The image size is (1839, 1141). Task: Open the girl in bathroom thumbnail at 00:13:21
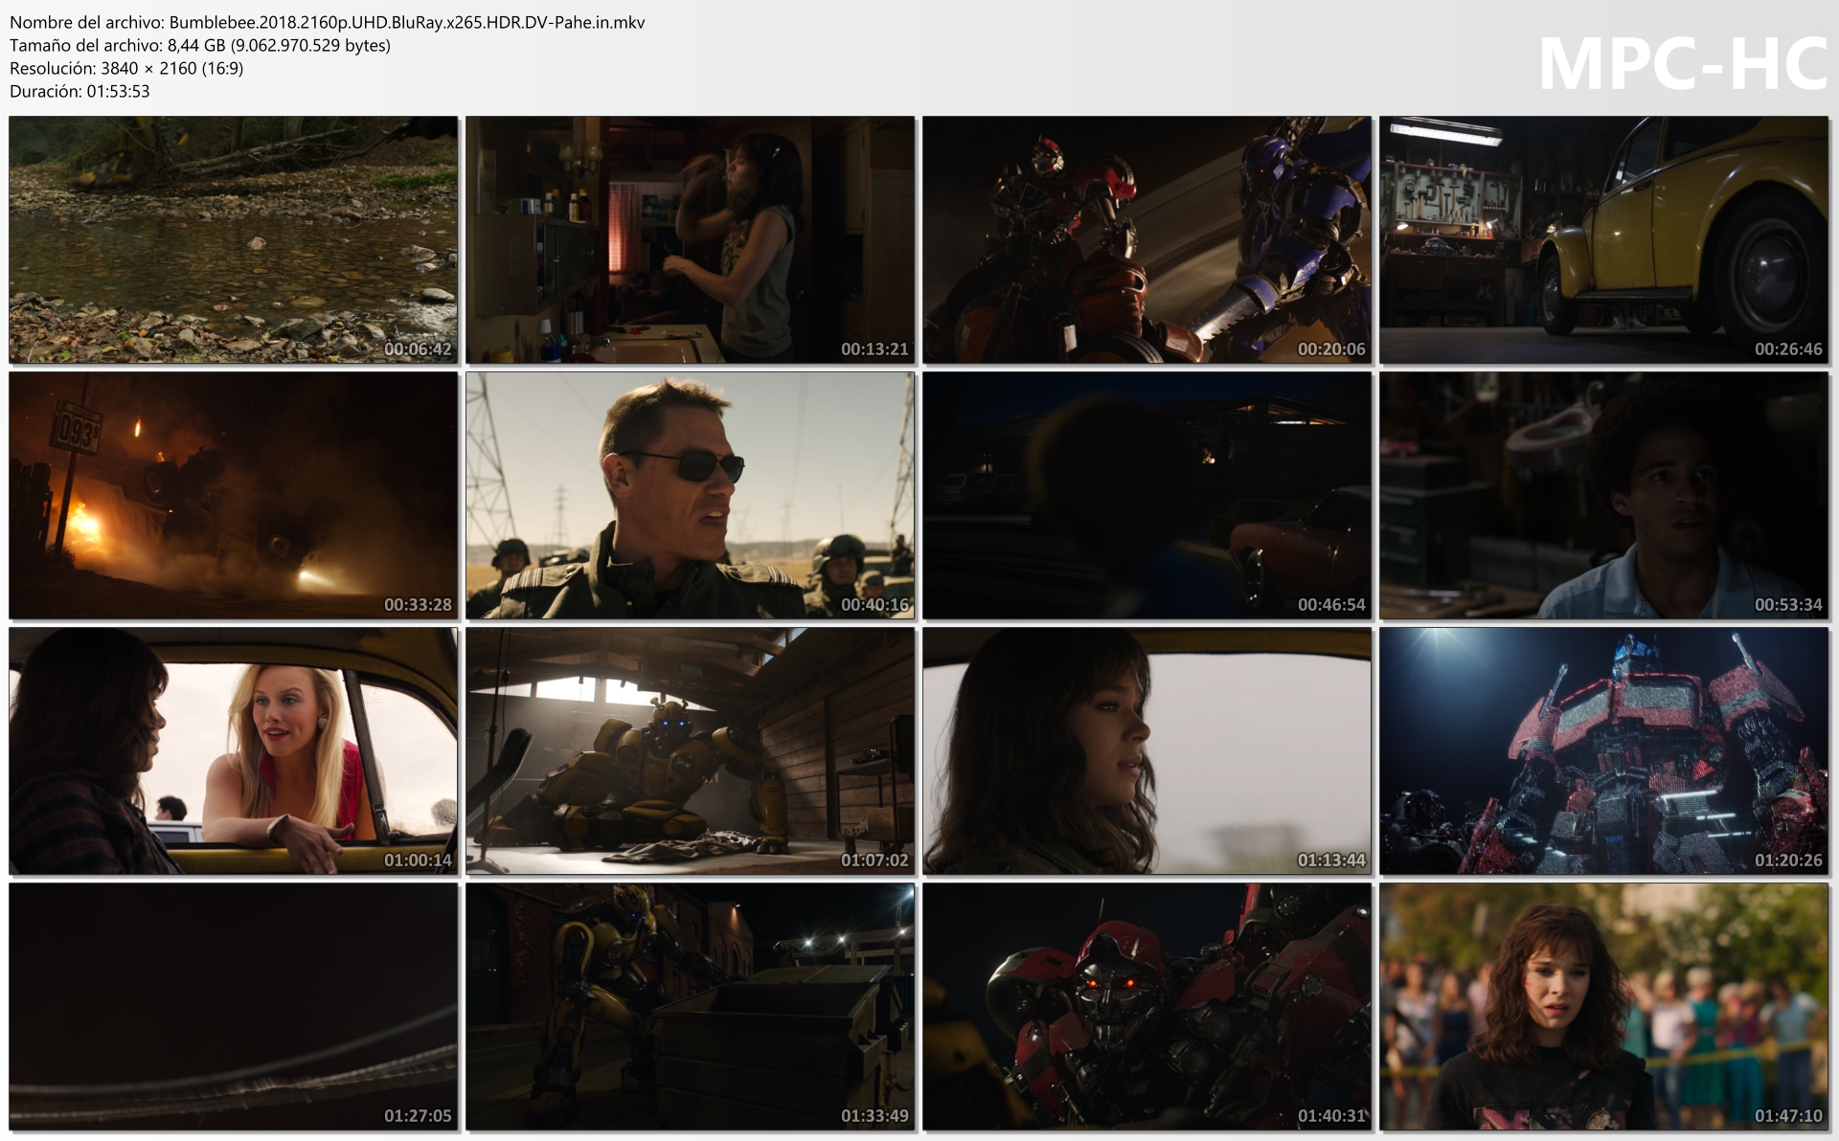coord(690,239)
